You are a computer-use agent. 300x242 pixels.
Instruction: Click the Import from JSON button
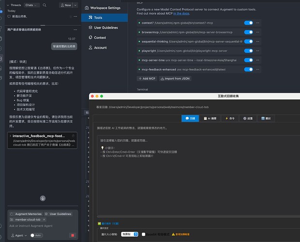175,79
